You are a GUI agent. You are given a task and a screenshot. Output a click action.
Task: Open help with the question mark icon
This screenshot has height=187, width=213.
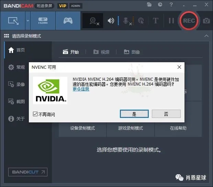click(171, 4)
